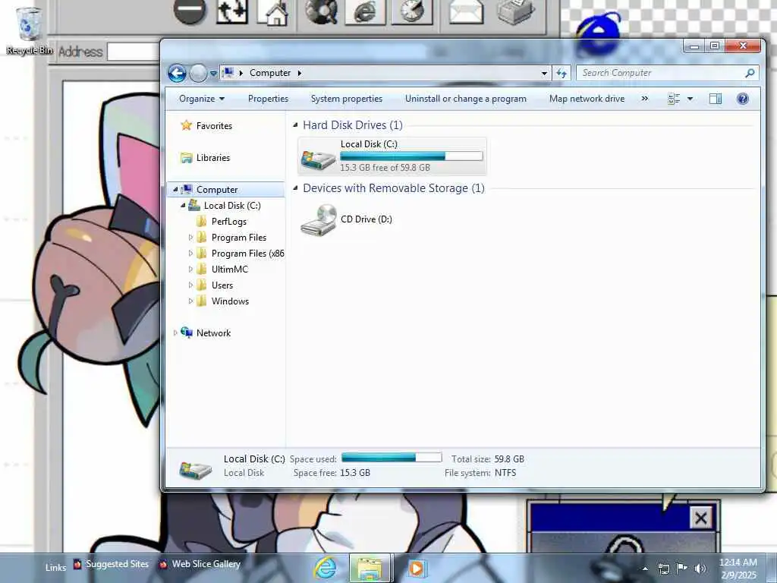The width and height of the screenshot is (777, 583).
Task: Click the history clock icon in background window
Action: [x=412, y=11]
